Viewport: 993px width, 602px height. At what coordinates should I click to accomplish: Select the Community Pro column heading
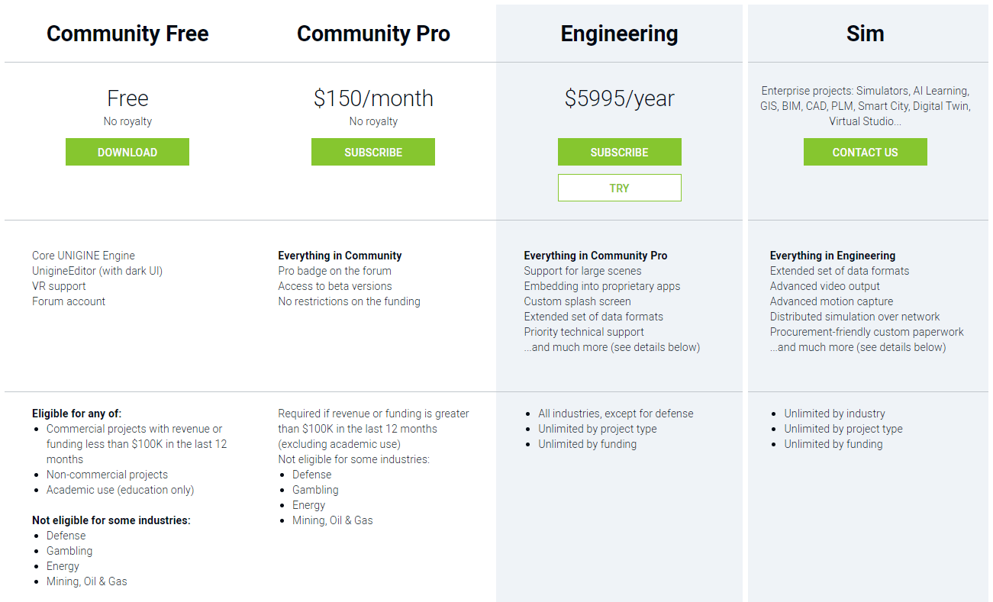[373, 34]
